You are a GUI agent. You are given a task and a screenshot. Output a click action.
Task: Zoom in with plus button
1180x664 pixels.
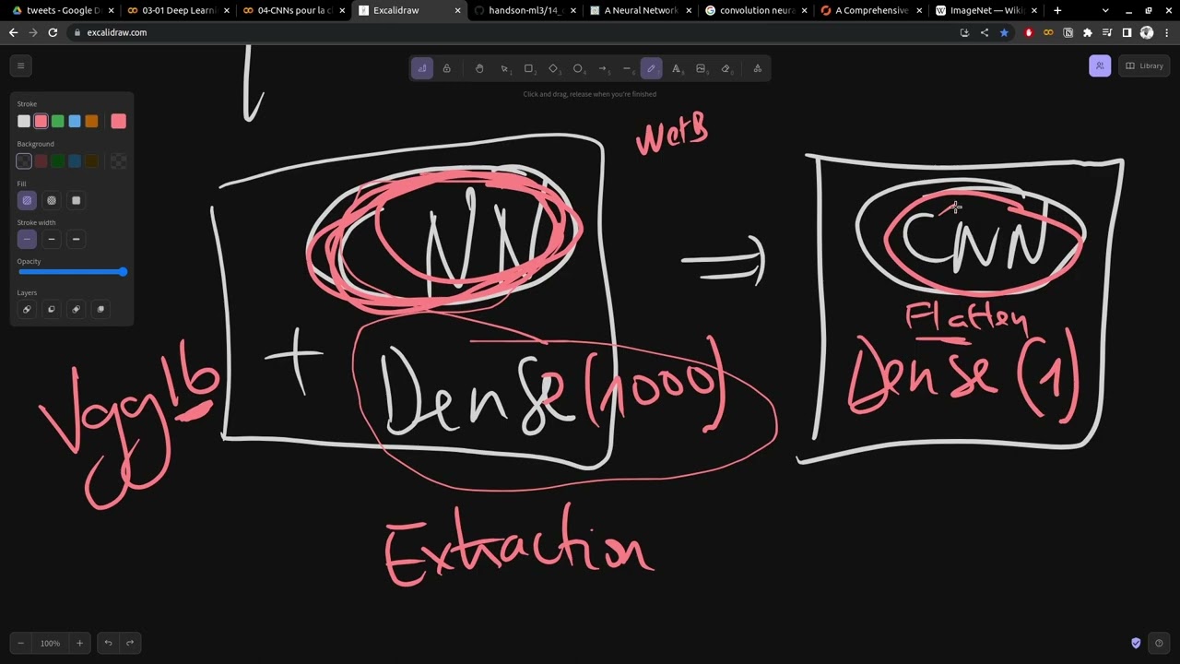click(x=79, y=643)
